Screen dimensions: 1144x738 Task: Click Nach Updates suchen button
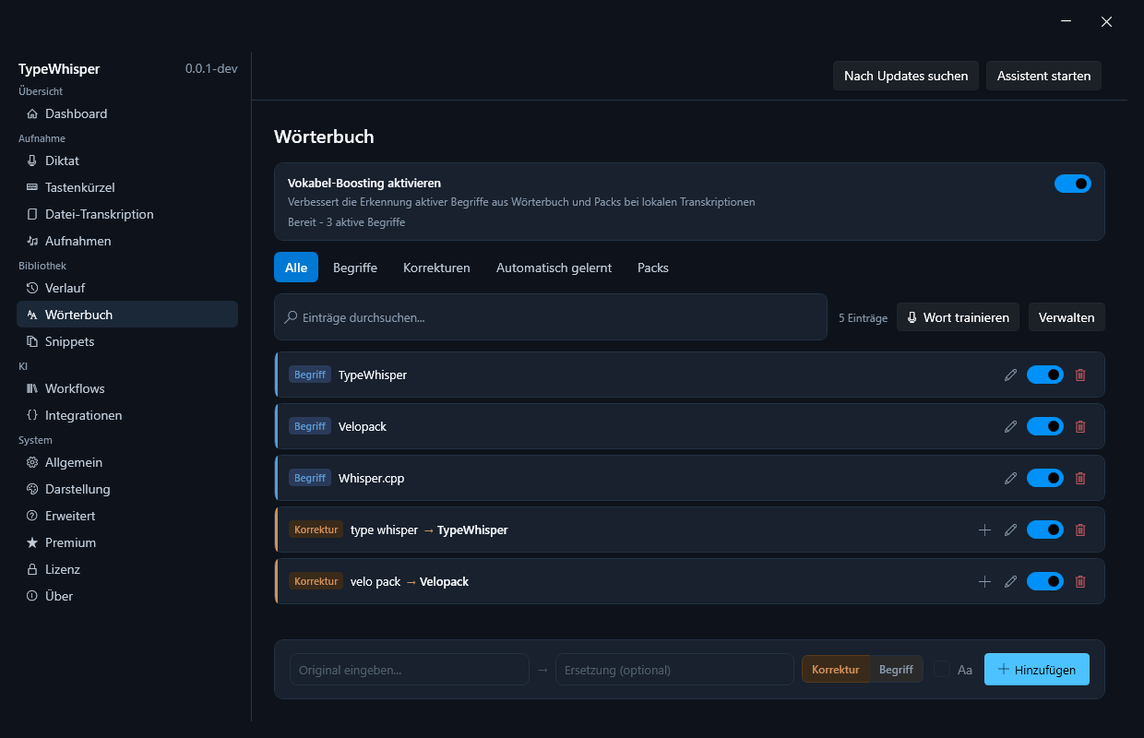[x=906, y=76]
